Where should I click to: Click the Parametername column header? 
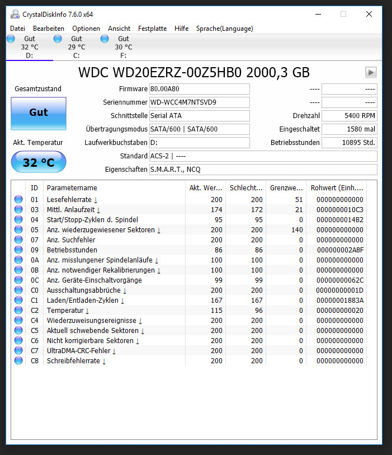point(114,187)
